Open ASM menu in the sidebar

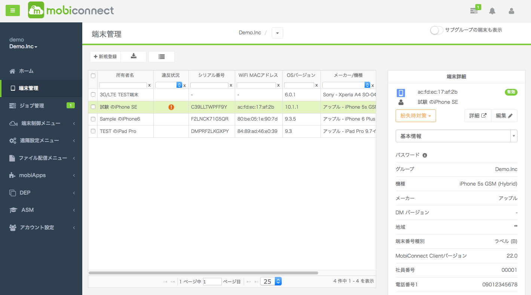pos(41,210)
